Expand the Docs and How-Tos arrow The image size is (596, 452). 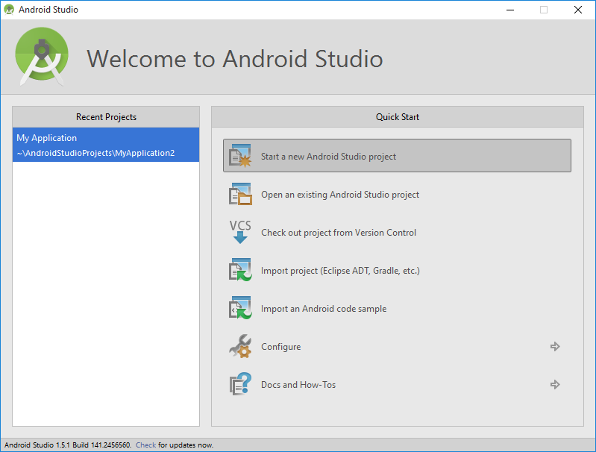point(555,384)
